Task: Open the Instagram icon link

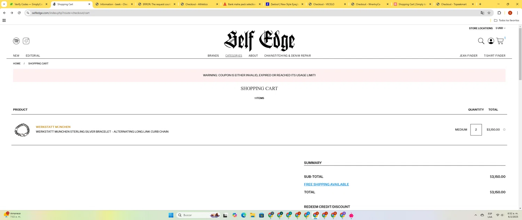Action: coord(26,41)
